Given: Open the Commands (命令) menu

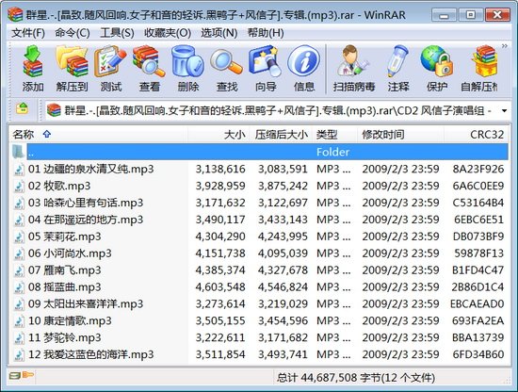Looking at the screenshot, I should tap(73, 33).
